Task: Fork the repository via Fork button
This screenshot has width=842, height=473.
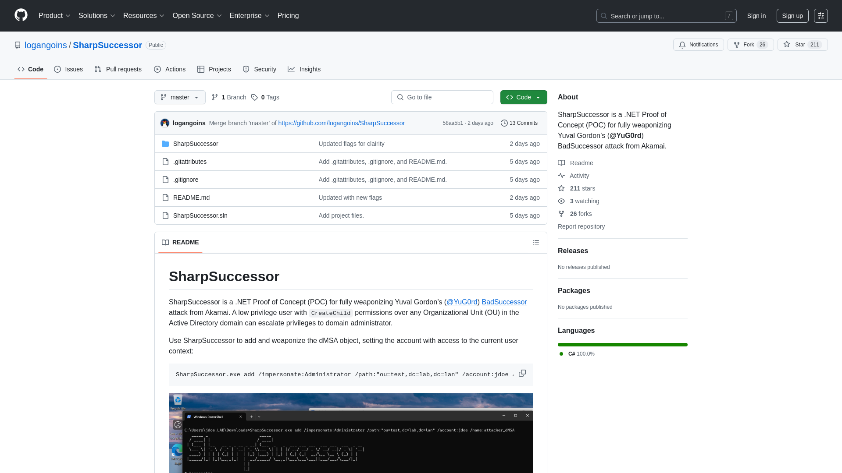Action: [750, 45]
